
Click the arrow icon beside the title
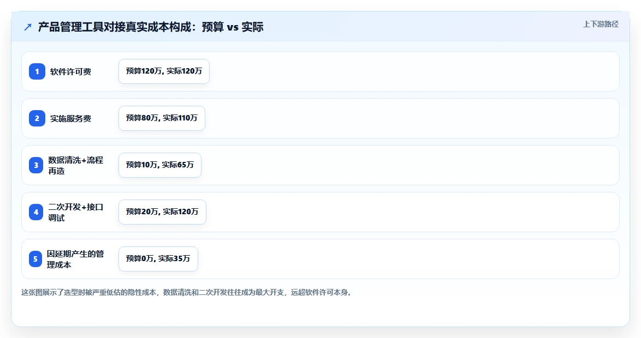click(28, 27)
